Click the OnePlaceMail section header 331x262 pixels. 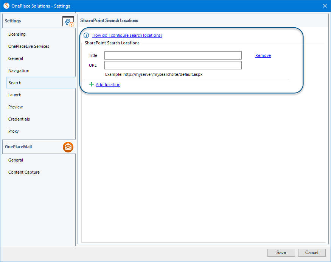39,147
